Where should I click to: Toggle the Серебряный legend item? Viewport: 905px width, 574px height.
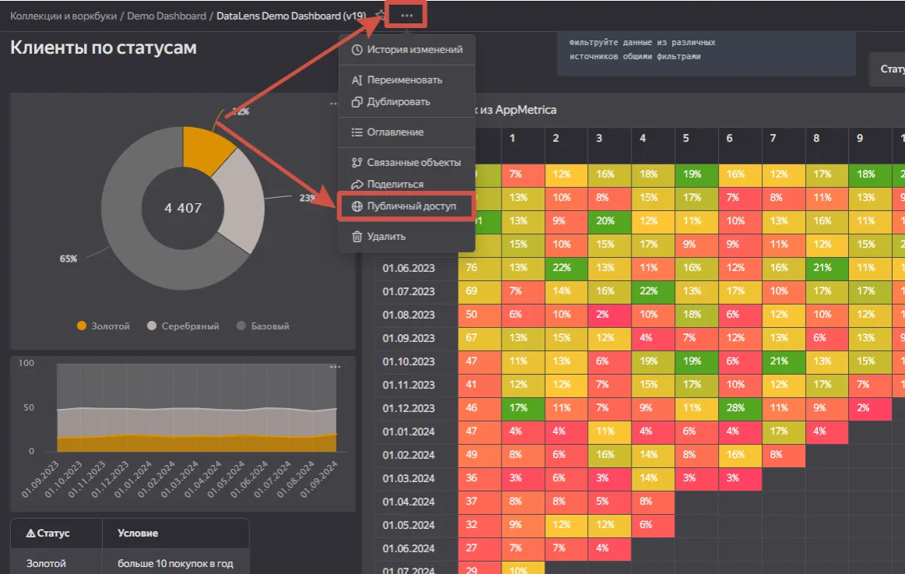coord(183,326)
